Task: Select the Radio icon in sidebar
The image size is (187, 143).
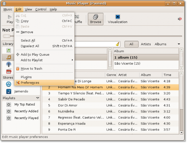Action: click(9, 71)
